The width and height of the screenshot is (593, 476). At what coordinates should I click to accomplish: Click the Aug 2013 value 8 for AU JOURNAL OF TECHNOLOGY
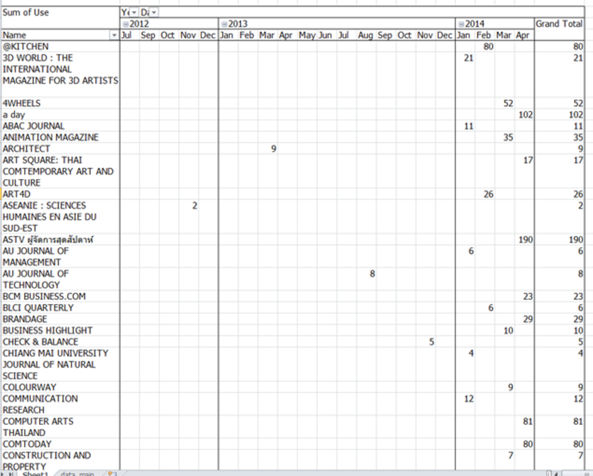[x=372, y=274]
